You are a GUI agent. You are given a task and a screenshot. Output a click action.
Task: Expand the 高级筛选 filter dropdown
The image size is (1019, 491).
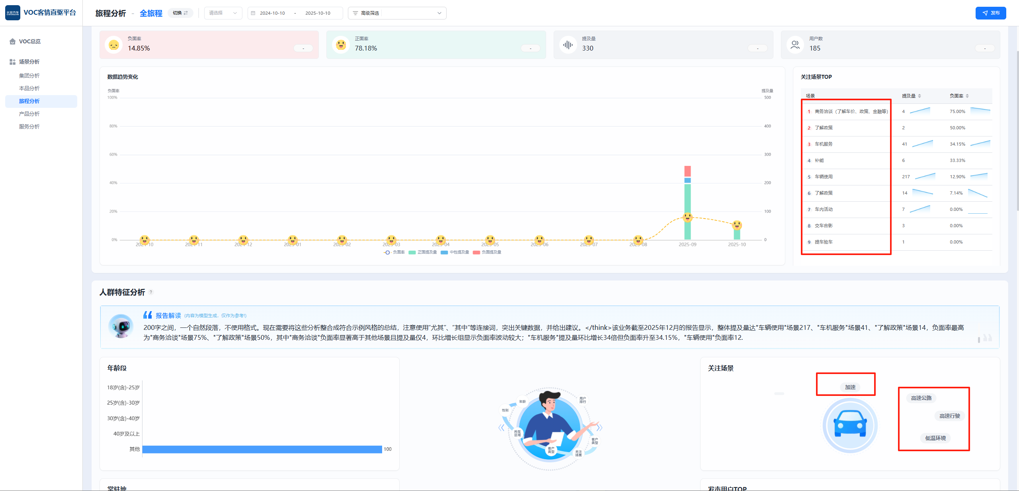coord(397,13)
